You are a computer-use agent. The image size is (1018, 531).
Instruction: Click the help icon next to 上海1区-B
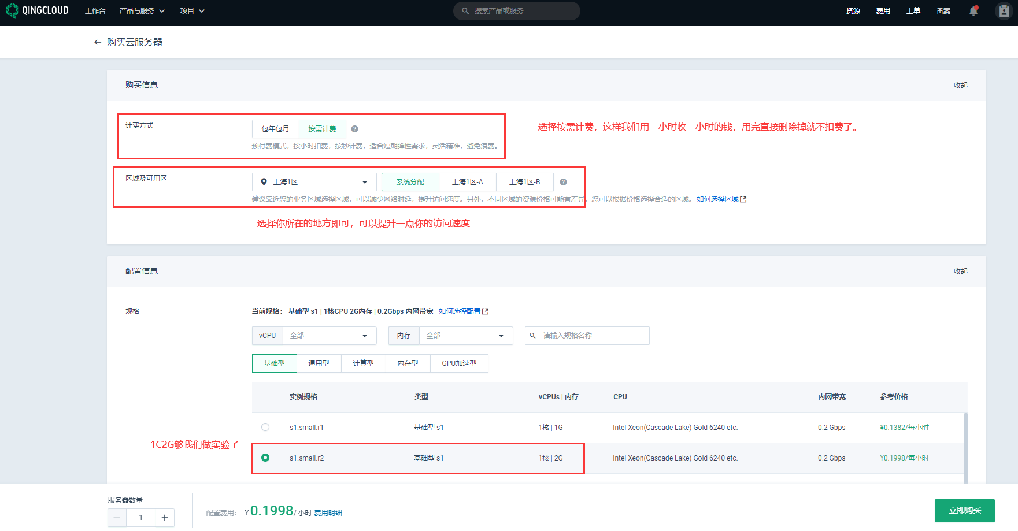(563, 182)
